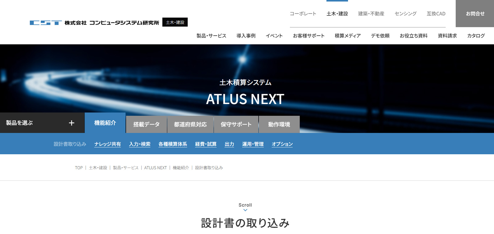Screen dimensions: 494x234
Task: Open 積算メディア menu item
Action: tap(348, 36)
